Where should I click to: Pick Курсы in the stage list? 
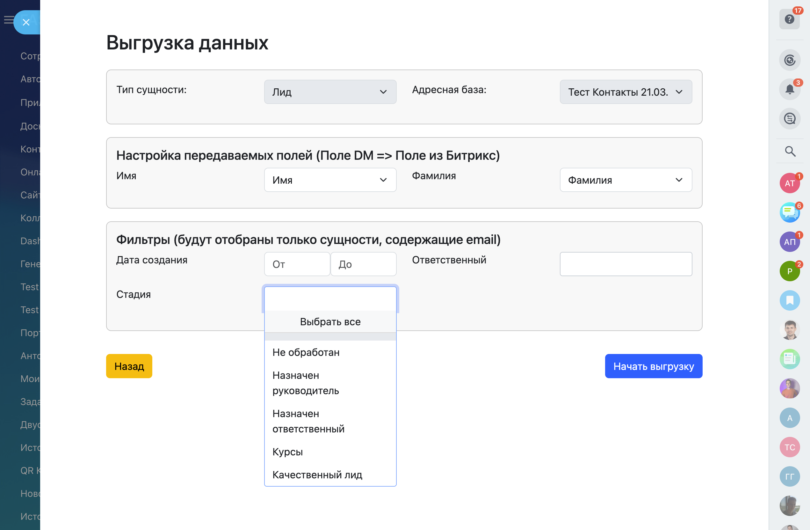287,452
